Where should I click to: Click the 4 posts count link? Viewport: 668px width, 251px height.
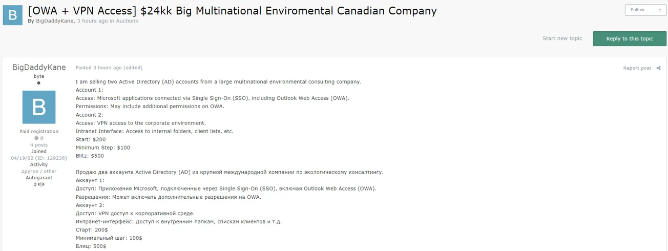(39, 145)
